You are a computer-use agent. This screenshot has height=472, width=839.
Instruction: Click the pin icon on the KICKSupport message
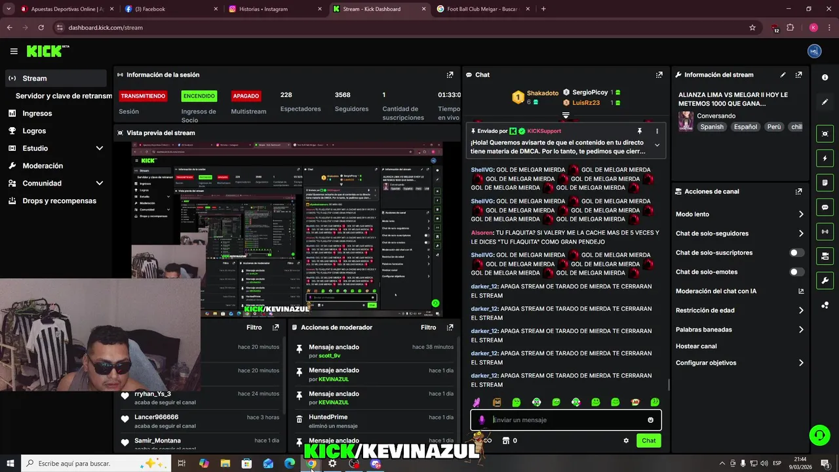pyautogui.click(x=640, y=131)
